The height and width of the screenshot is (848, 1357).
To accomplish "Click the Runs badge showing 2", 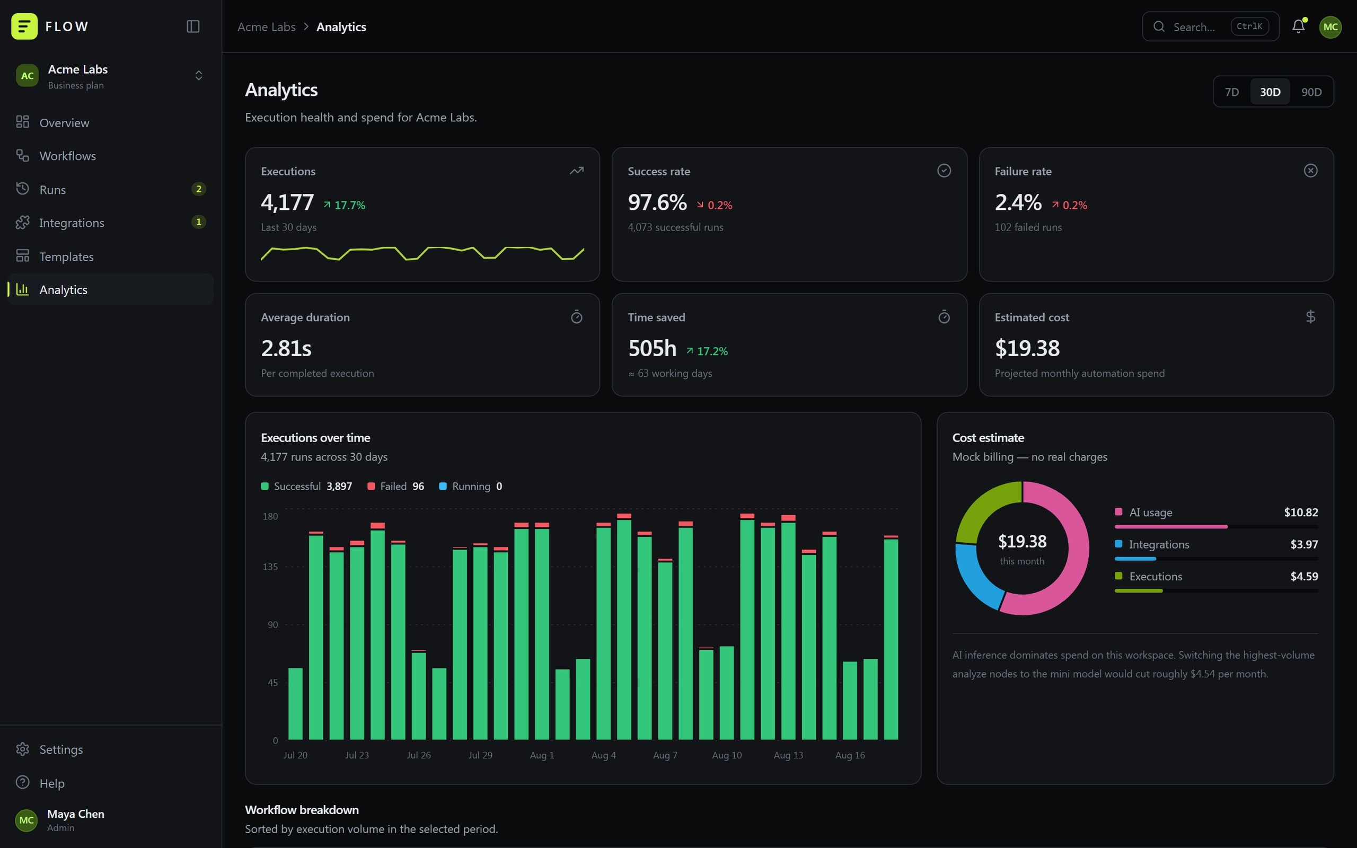I will pos(198,189).
